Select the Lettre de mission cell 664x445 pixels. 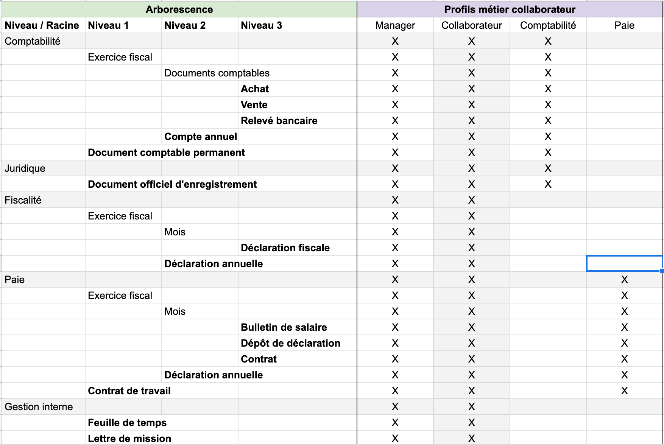(x=129, y=439)
